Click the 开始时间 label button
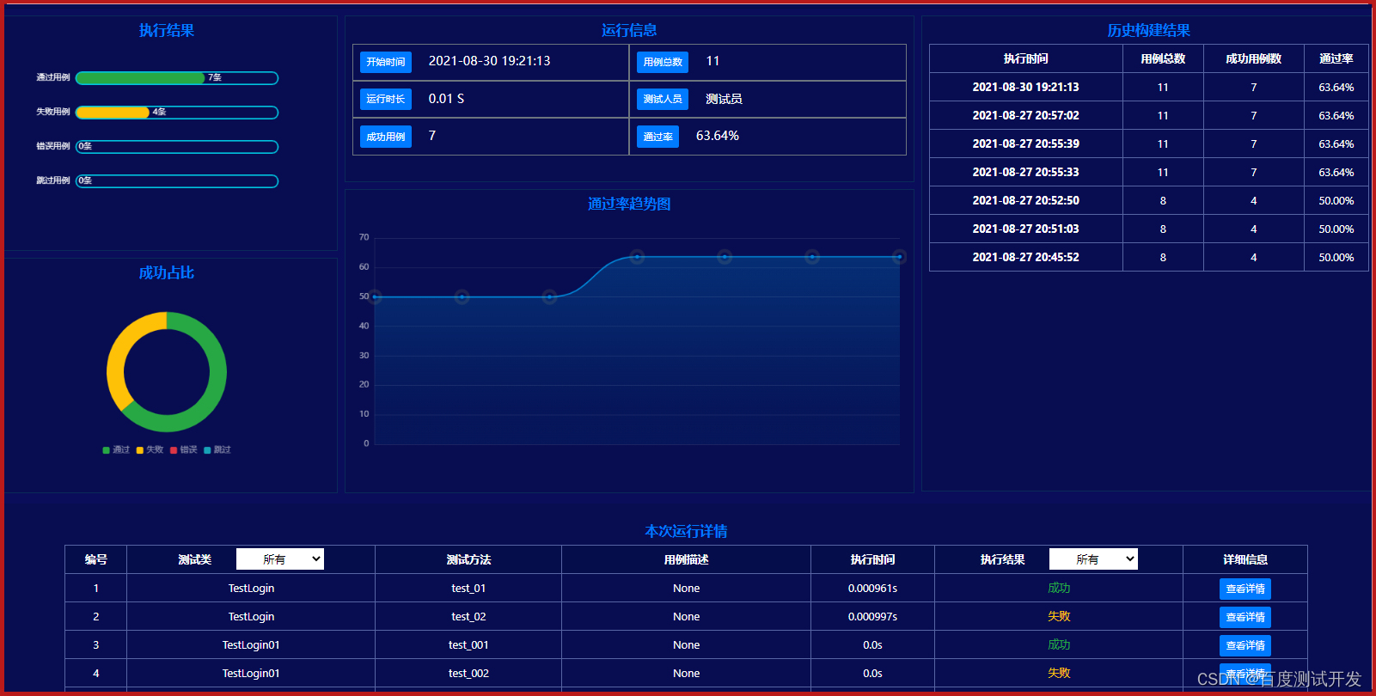The height and width of the screenshot is (696, 1376). tap(386, 62)
